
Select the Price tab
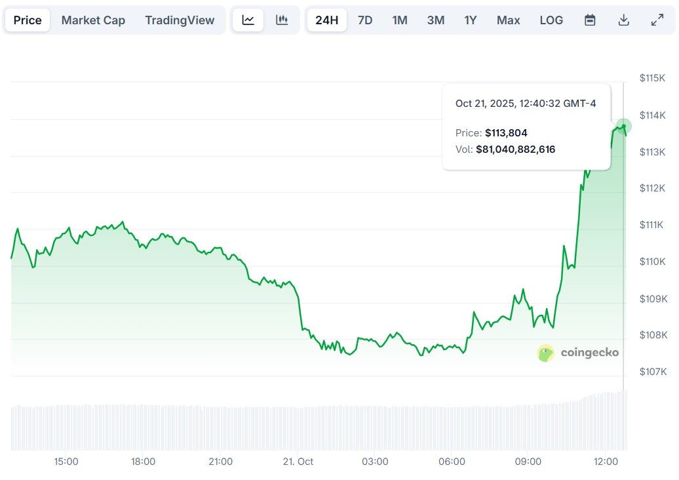[x=28, y=20]
